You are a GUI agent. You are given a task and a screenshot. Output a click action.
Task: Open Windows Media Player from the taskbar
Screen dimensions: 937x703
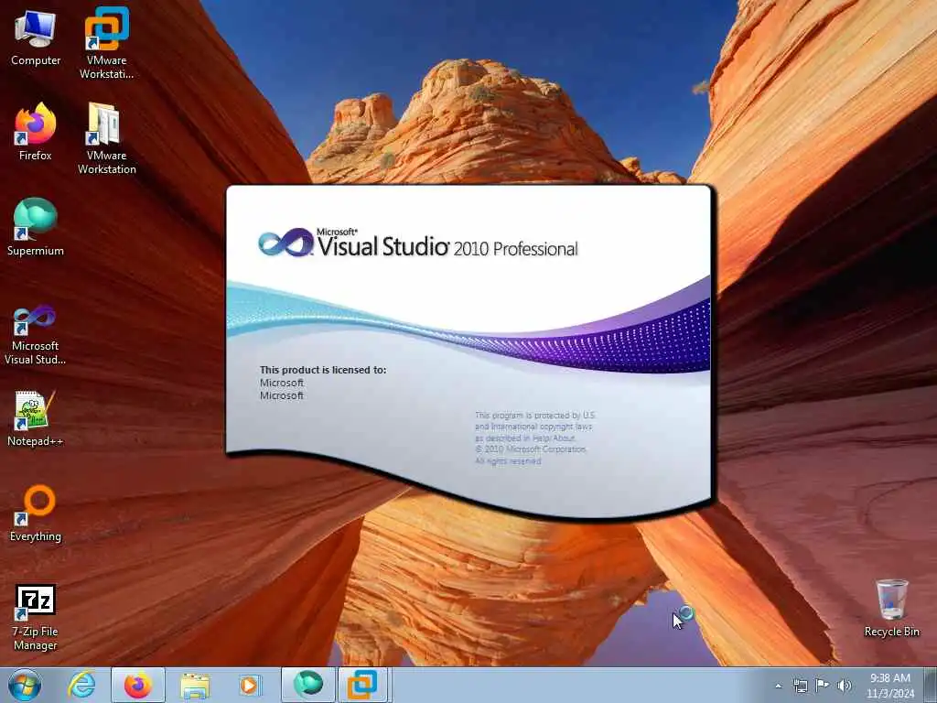click(250, 685)
